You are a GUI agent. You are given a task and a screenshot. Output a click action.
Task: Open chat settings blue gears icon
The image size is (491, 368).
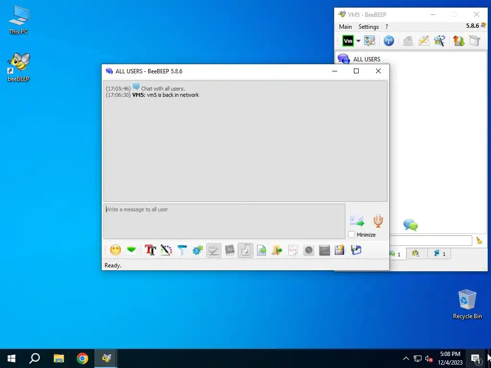(x=198, y=250)
